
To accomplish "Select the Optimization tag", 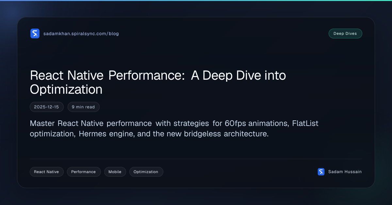I will pos(146,172).
